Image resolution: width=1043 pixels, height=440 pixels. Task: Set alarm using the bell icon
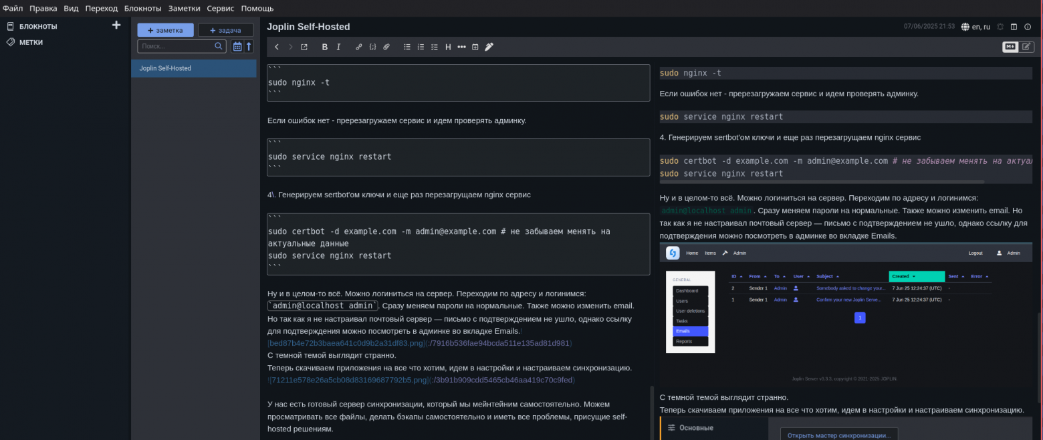(1000, 27)
